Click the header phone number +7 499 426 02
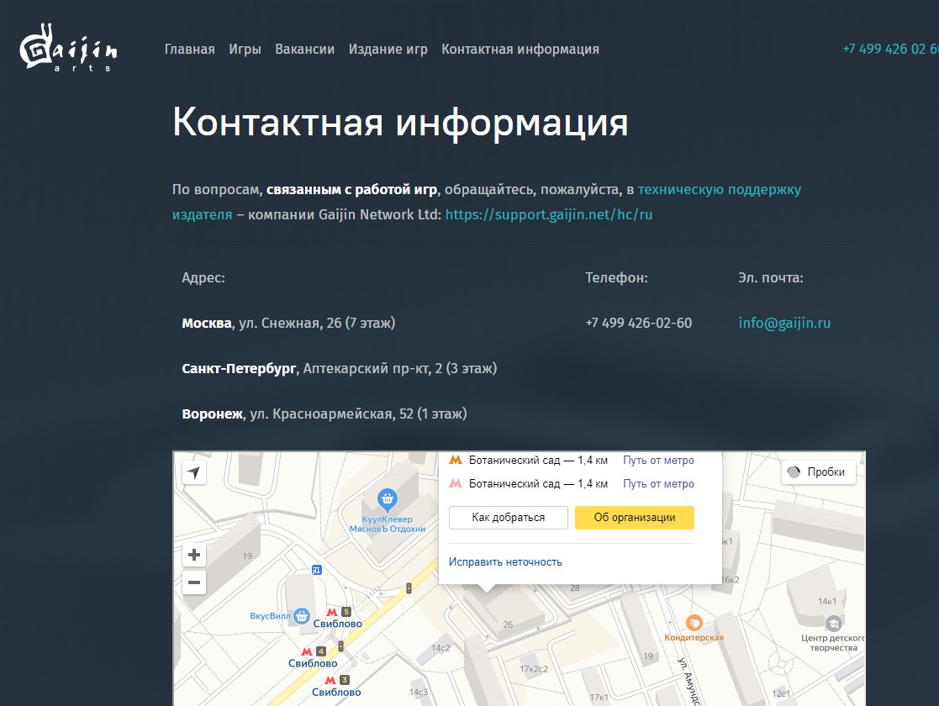Screen dimensions: 939x706 (890, 49)
